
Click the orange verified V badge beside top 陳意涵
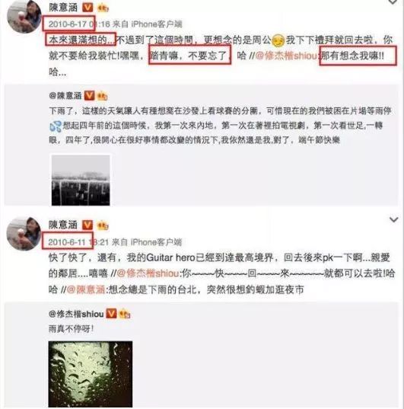[x=87, y=8]
